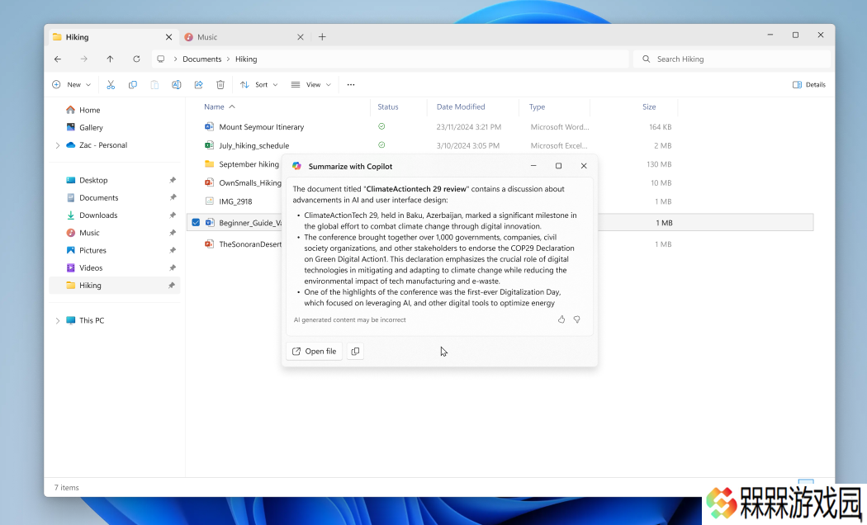This screenshot has width=867, height=525.
Task: Click the IMG_2918 image file icon
Action: coord(209,201)
